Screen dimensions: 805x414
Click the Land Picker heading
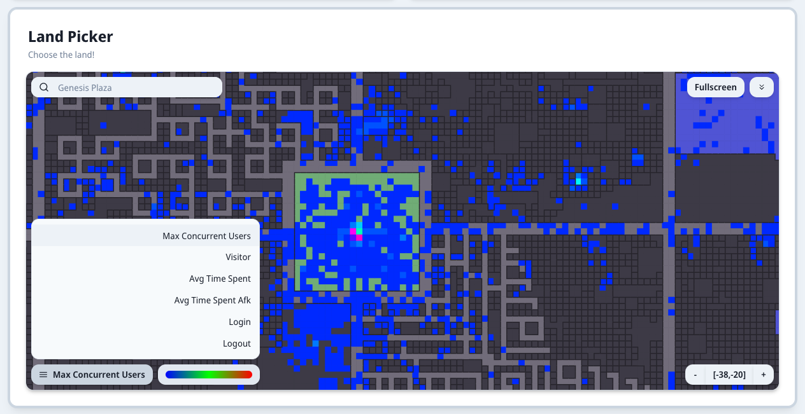71,37
